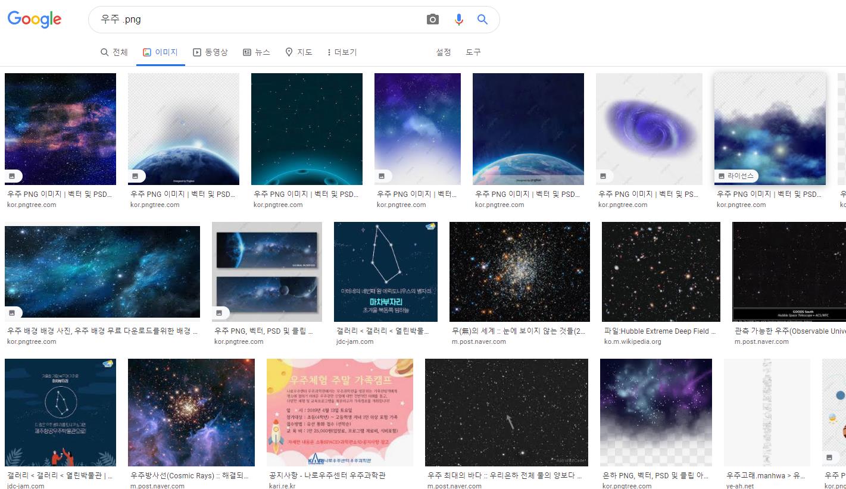Open the 설정 settings menu
This screenshot has height=489, width=846.
444,52
